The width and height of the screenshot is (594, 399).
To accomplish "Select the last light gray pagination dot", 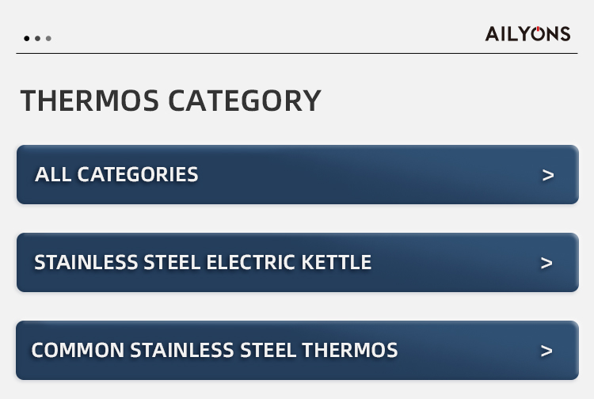I will [x=48, y=38].
